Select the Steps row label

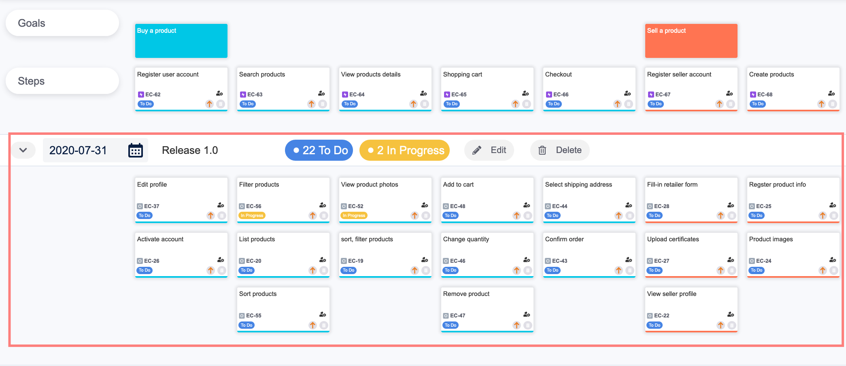[x=62, y=81]
